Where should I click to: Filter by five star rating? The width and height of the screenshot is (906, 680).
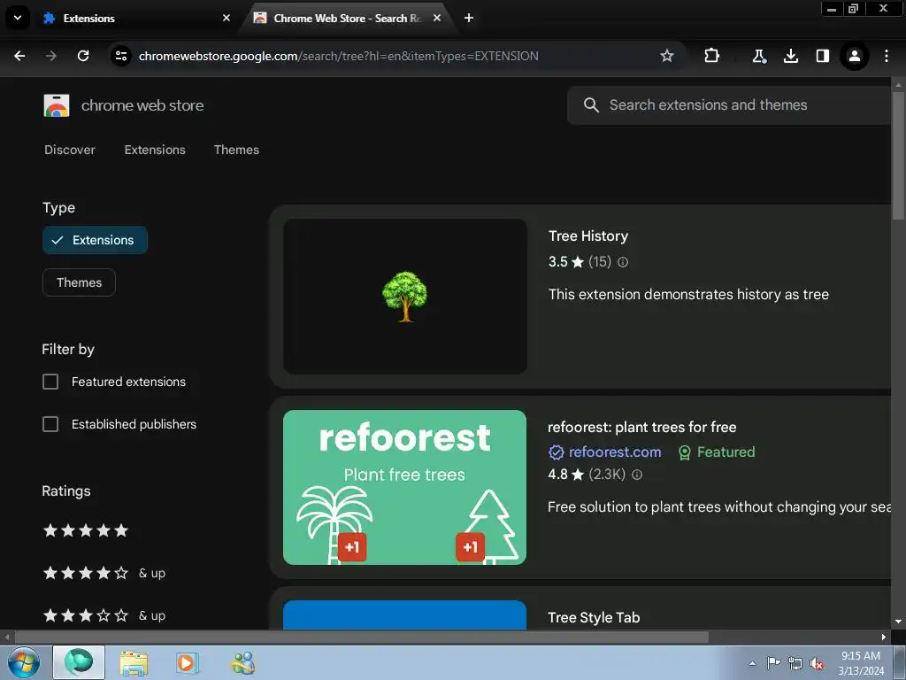86,530
